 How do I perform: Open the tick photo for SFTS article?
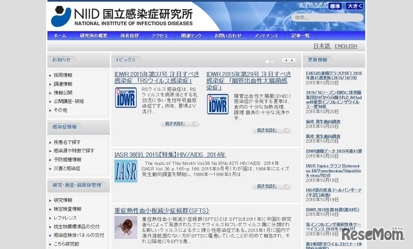click(126, 228)
